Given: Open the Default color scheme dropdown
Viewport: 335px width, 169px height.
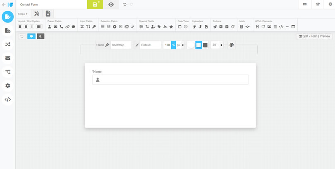Looking at the screenshot, I should click(x=151, y=45).
